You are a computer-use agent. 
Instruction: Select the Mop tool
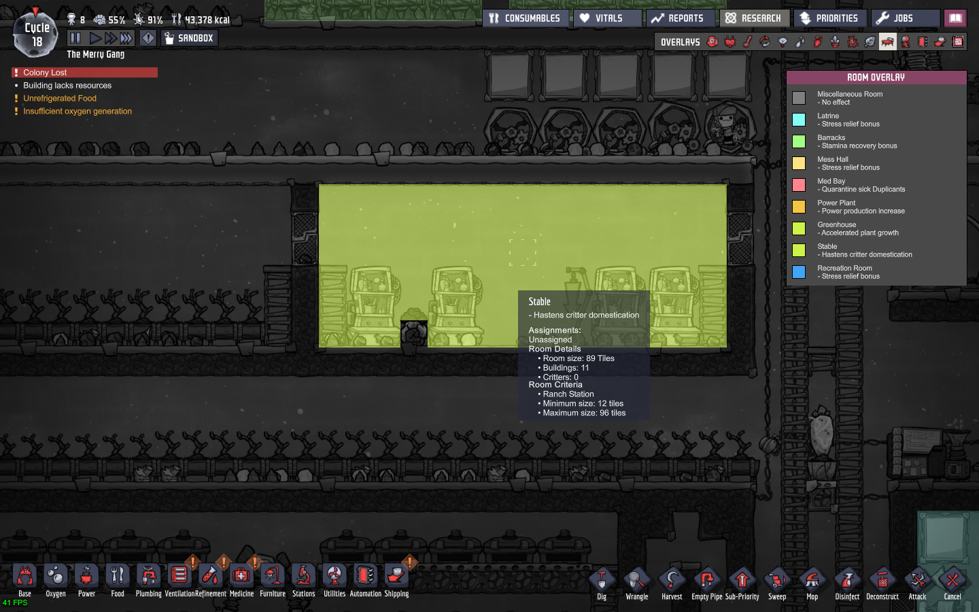pyautogui.click(x=812, y=582)
